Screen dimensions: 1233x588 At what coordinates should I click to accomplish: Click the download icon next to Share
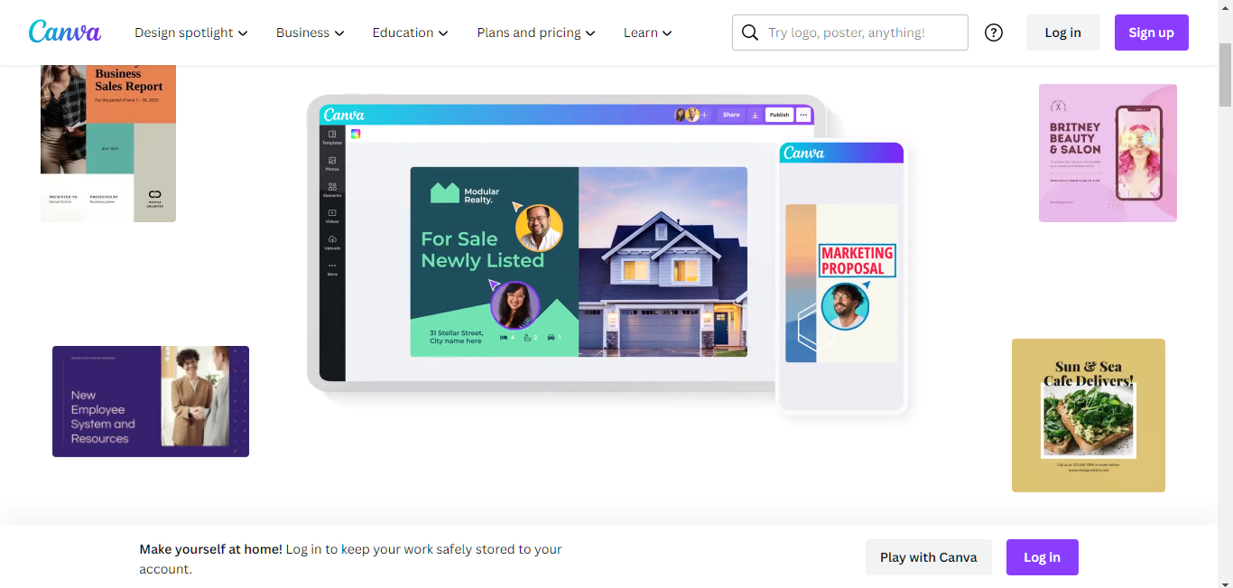755,115
